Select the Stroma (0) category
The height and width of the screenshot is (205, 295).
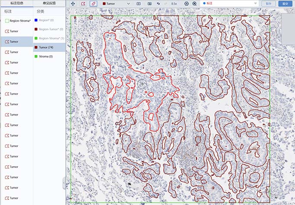tap(45, 57)
